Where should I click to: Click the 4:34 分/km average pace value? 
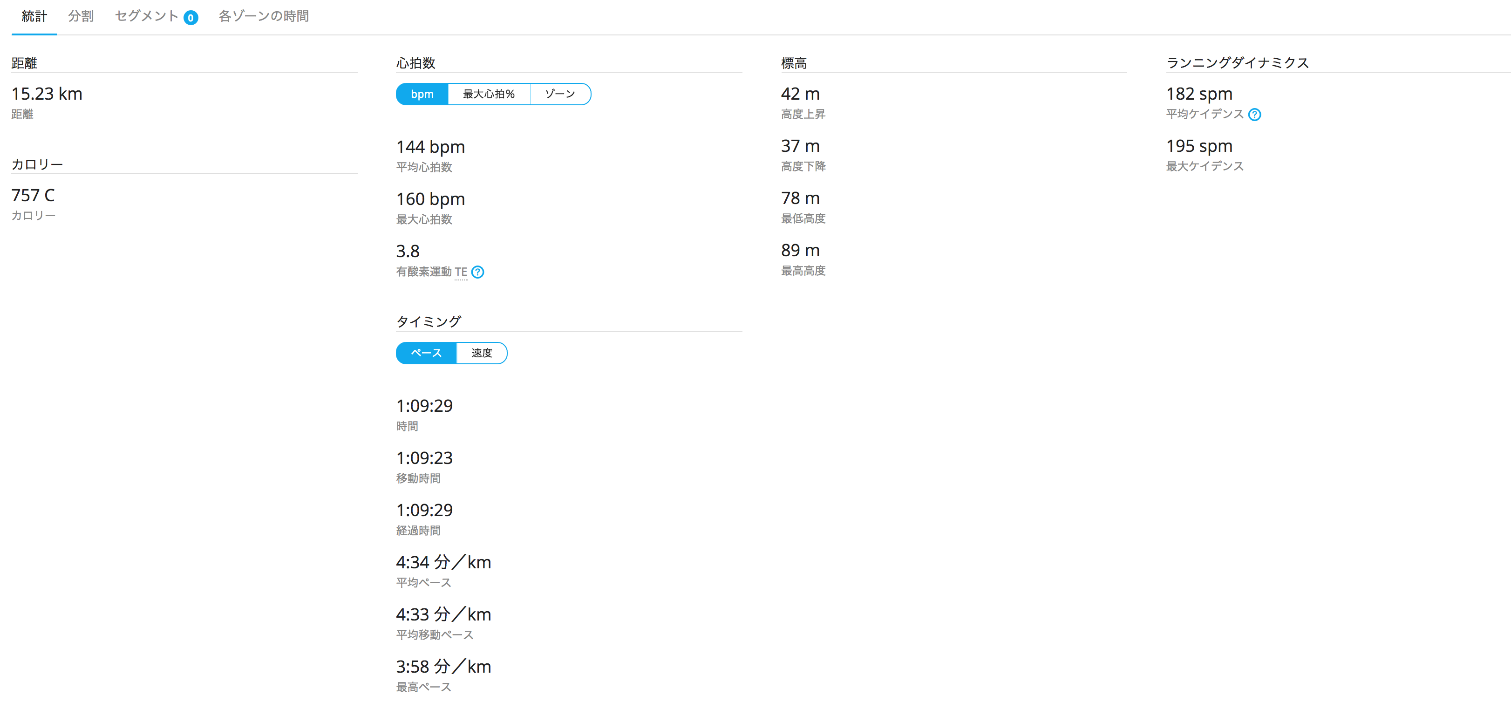click(443, 562)
